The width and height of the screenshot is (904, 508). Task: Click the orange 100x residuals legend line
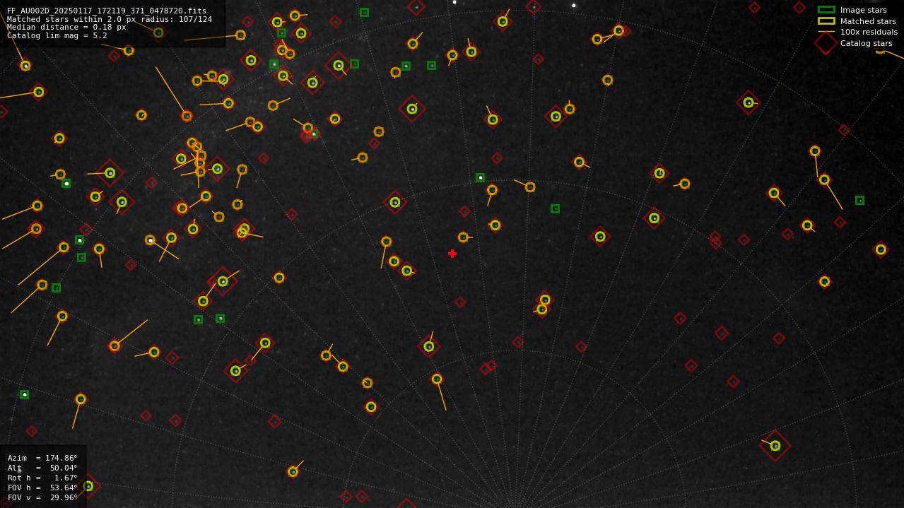[826, 32]
